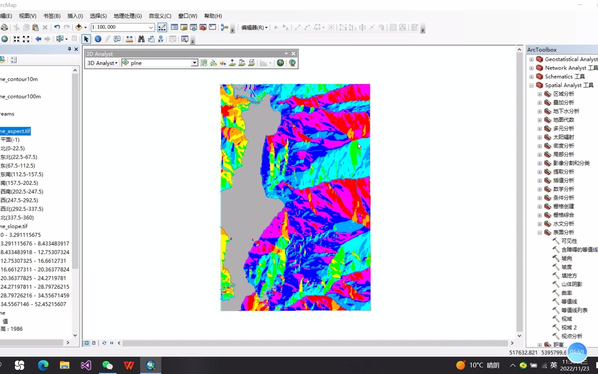Pin the table of contents panel
This screenshot has height=374, width=598.
69,49
